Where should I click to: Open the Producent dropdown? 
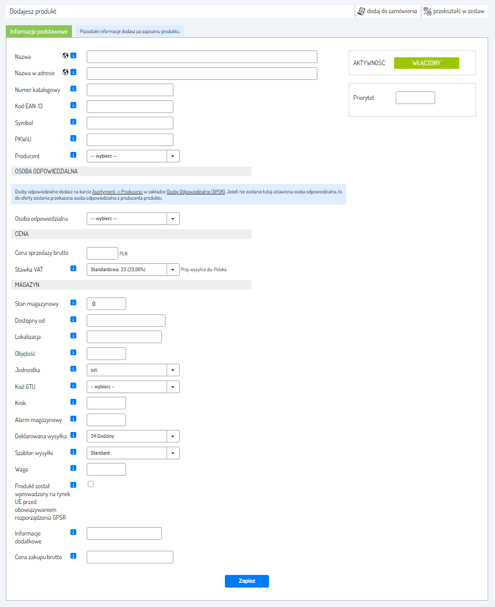pos(133,156)
